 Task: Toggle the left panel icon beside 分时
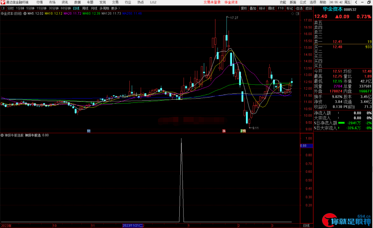(3, 8)
